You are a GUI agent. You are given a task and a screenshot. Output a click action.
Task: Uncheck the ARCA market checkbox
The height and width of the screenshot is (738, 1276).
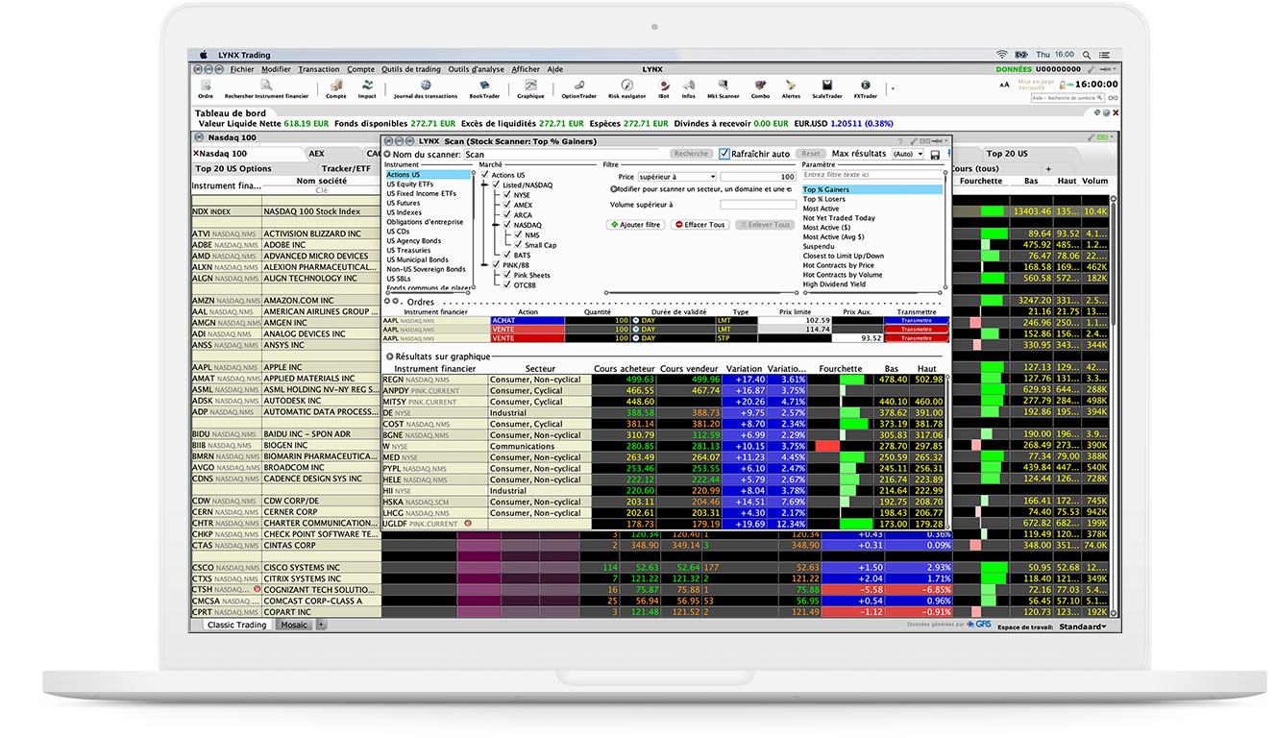pyautogui.click(x=506, y=215)
